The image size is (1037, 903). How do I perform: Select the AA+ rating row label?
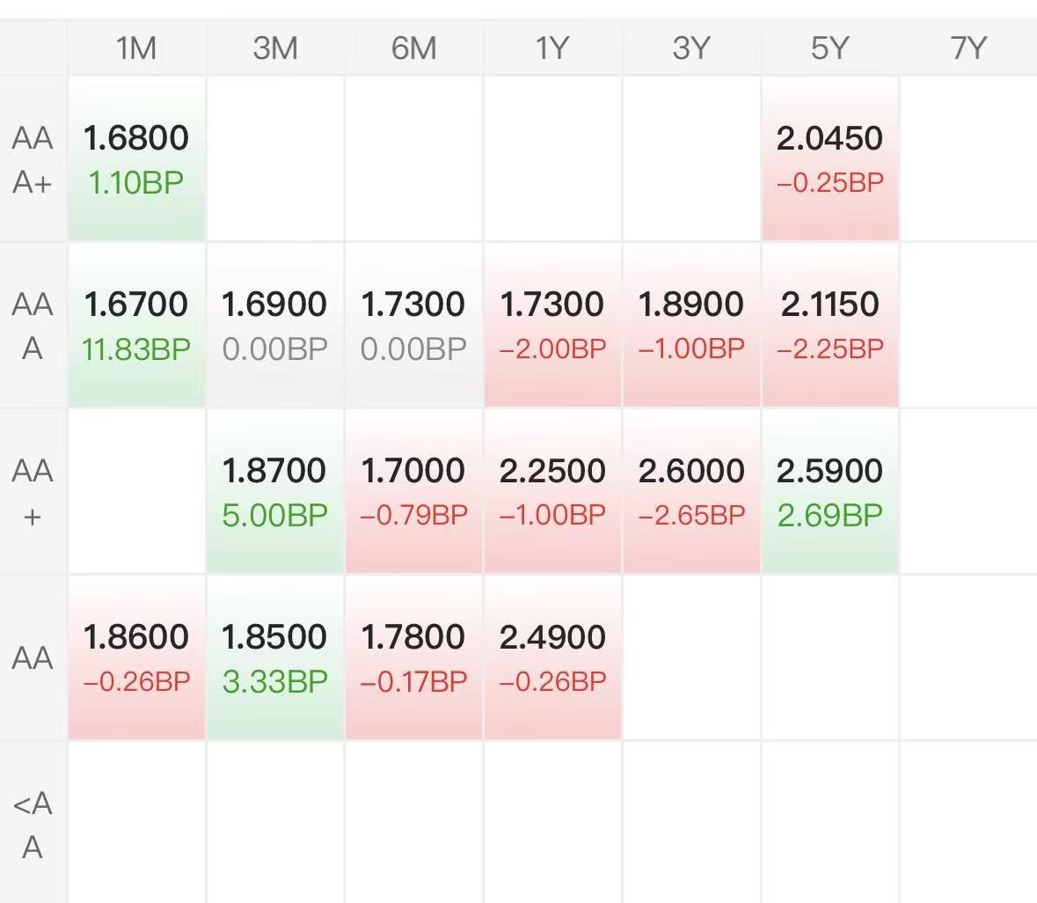pos(33,492)
